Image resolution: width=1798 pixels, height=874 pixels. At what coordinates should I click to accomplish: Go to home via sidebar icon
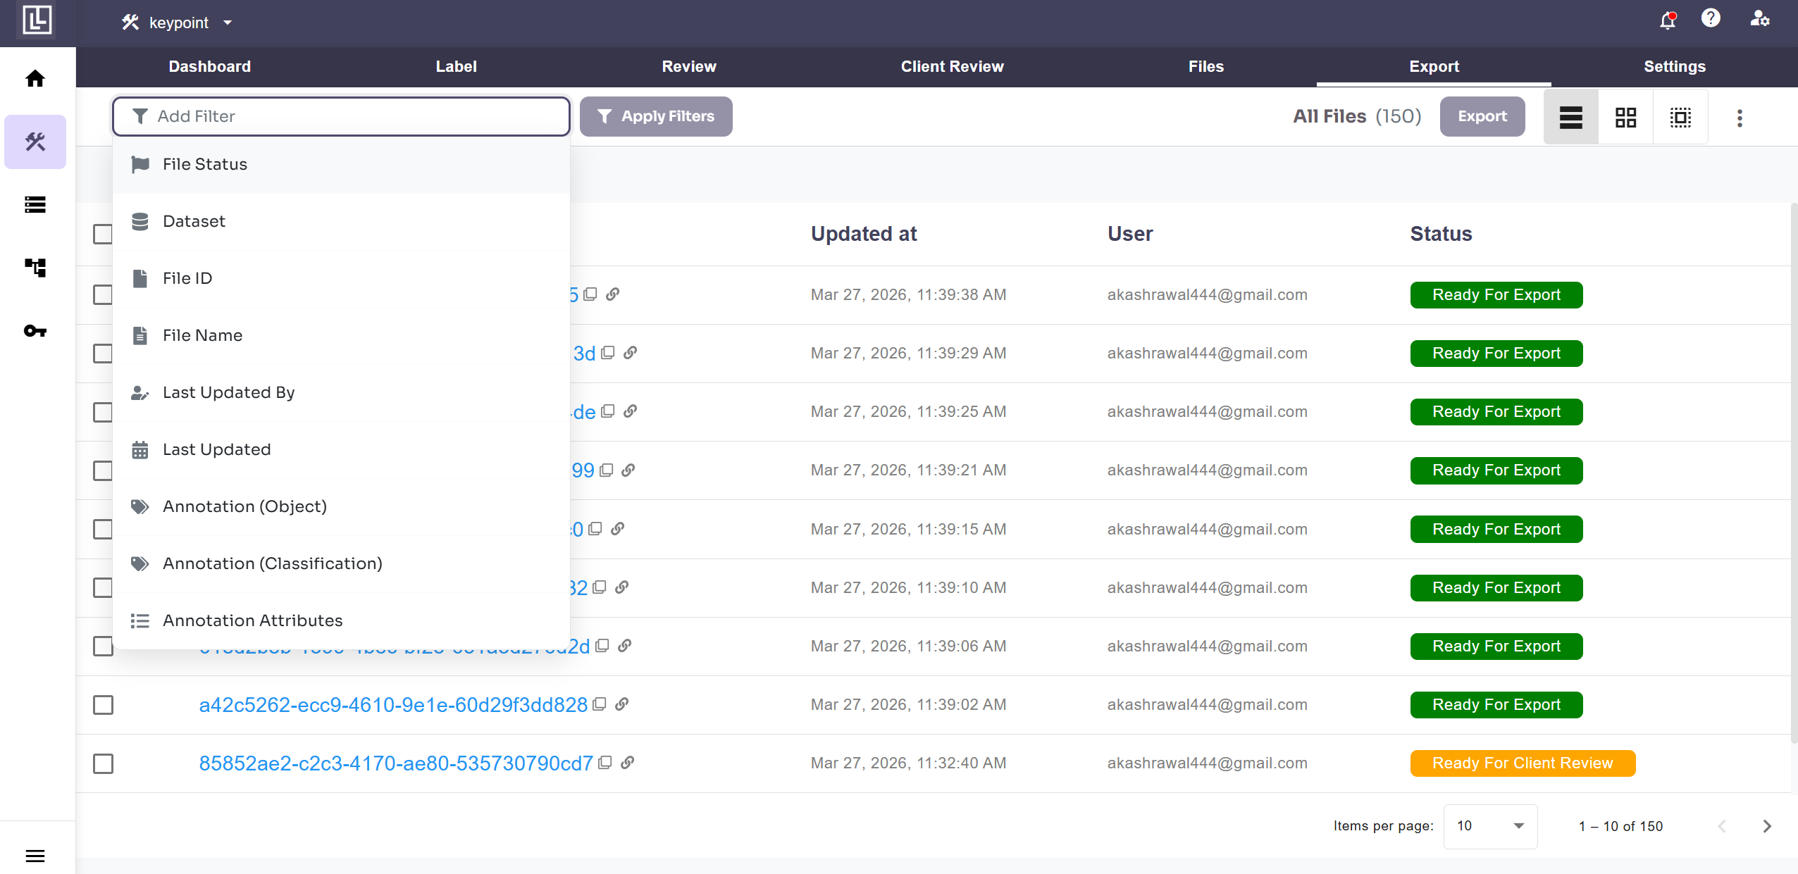click(x=35, y=78)
